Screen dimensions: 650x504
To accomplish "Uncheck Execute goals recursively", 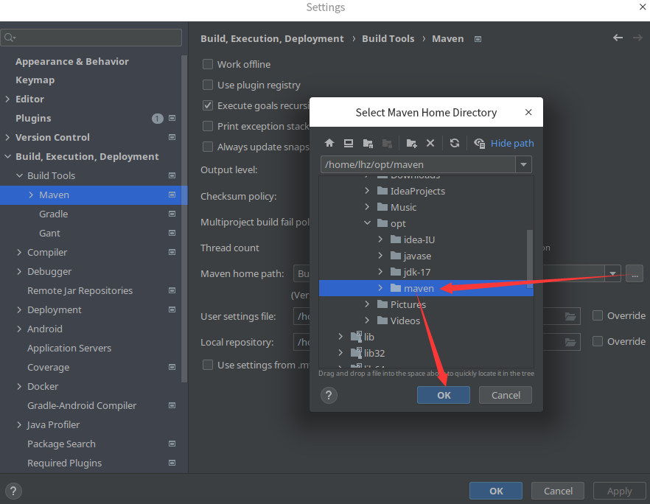I will (208, 105).
